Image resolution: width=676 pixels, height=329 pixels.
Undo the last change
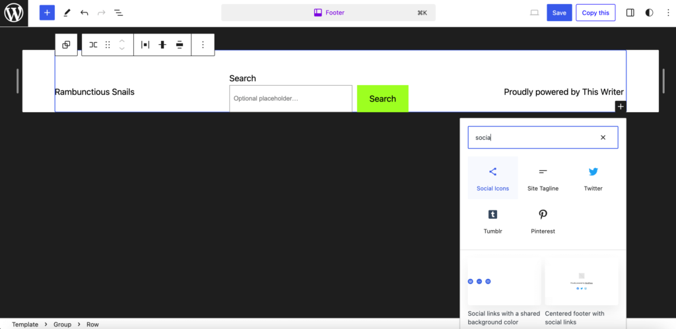(x=84, y=13)
